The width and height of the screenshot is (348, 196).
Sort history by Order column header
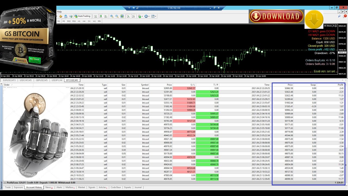click(x=18, y=85)
